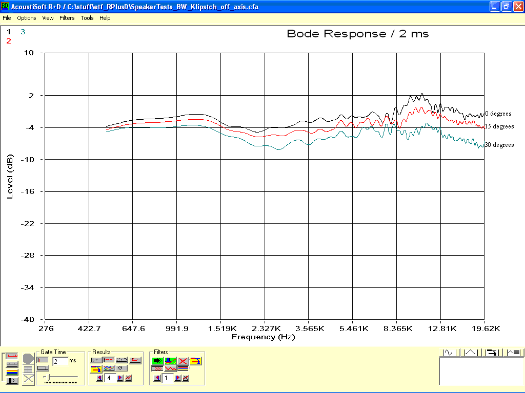Image resolution: width=525 pixels, height=393 pixels.
Task: Open the Tools menu
Action: pos(87,18)
